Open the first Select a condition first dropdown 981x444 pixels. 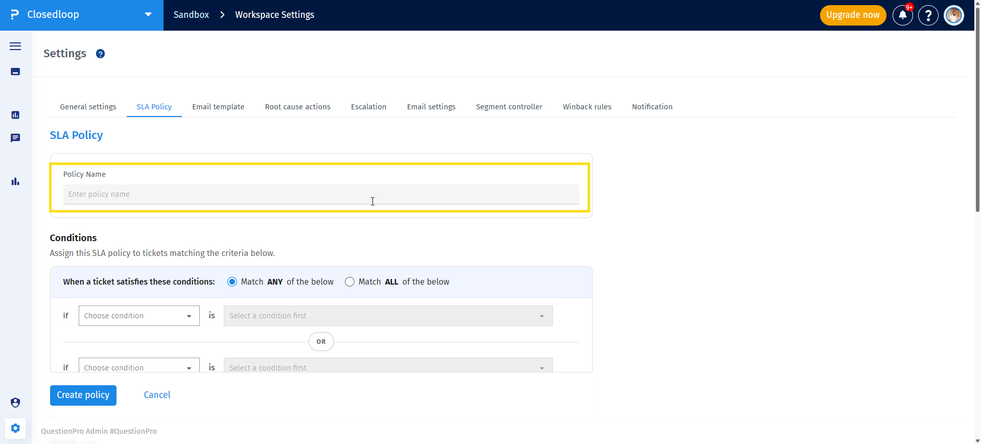coord(388,316)
